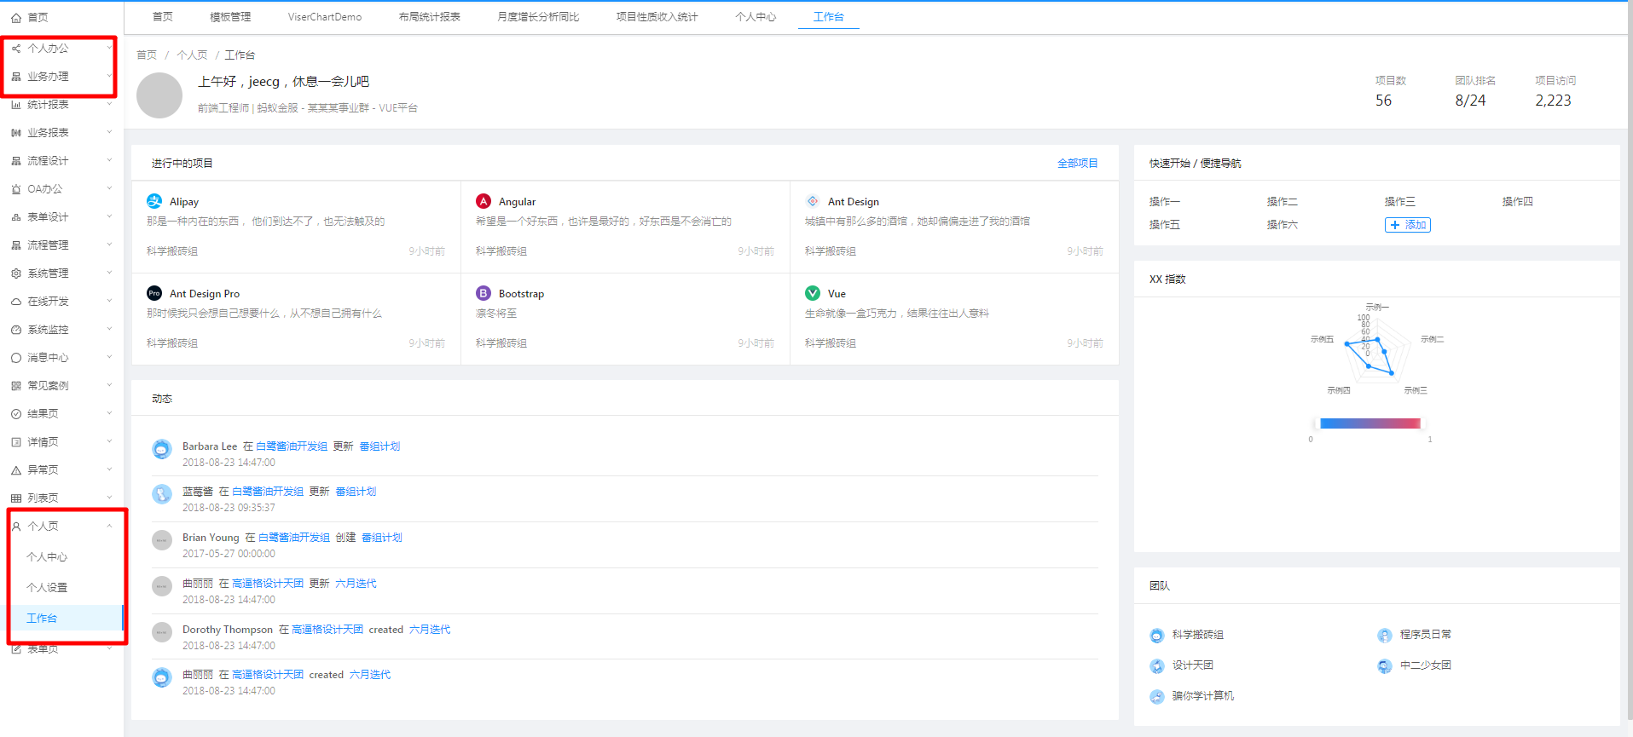
Task: Expand the 在线开发 submenu arrow
Action: [109, 302]
